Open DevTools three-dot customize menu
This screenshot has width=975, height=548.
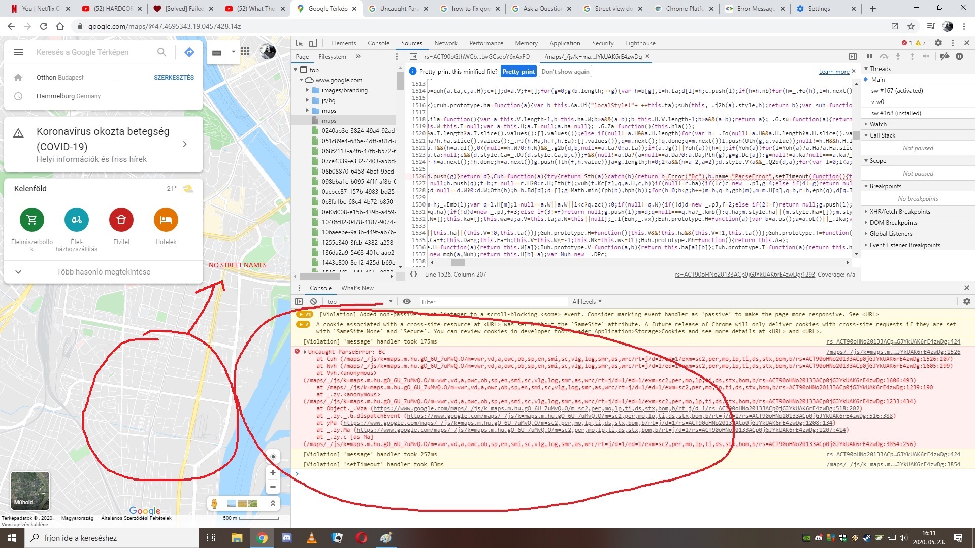pyautogui.click(x=953, y=43)
